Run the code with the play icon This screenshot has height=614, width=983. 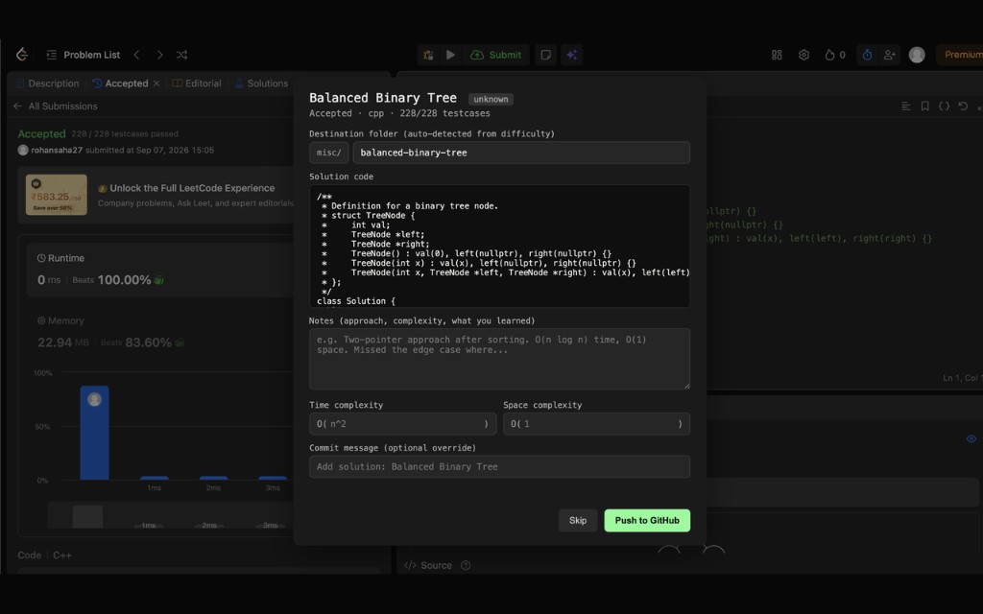pyautogui.click(x=450, y=55)
